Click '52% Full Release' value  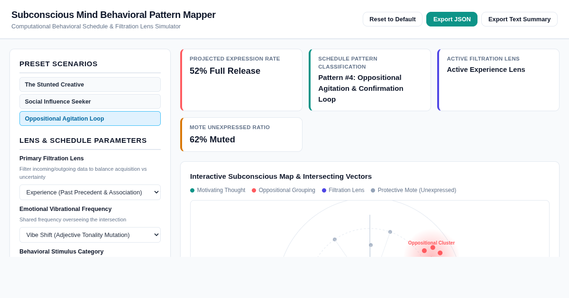tap(225, 71)
